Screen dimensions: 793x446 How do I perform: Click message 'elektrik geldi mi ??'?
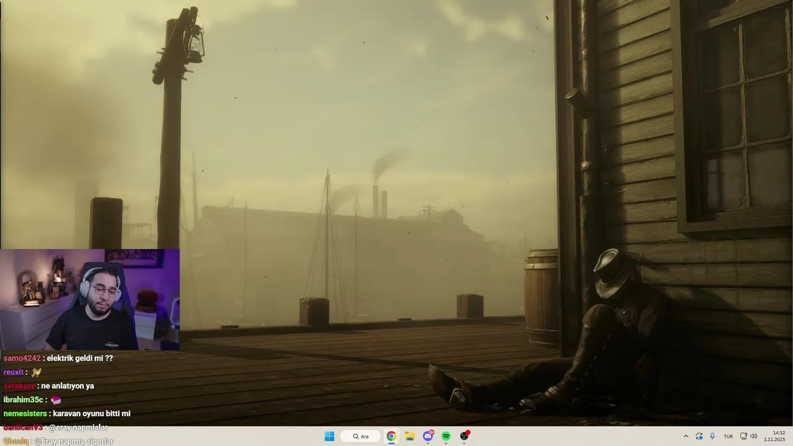pos(80,358)
